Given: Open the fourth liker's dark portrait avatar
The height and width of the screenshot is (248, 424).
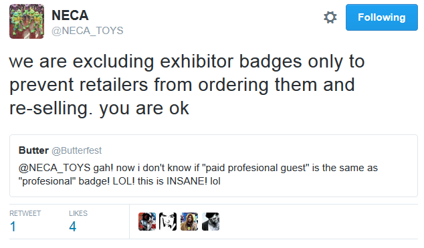Looking at the screenshot, I should (x=211, y=221).
